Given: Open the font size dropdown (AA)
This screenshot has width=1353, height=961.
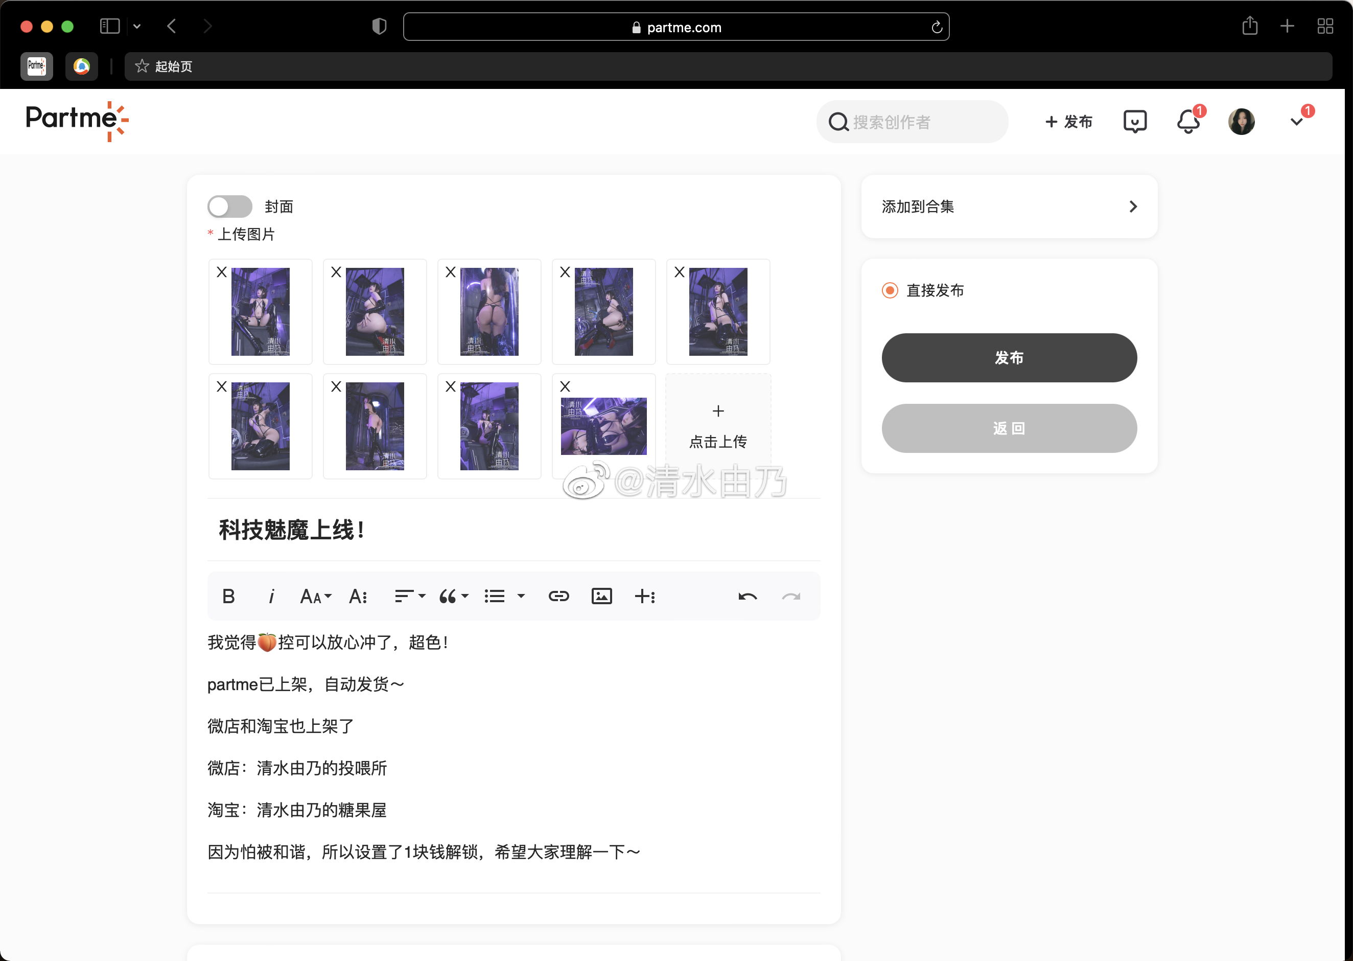Looking at the screenshot, I should [316, 597].
